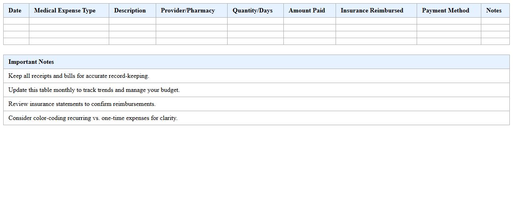Click the Important Notes heading

(x=31, y=62)
